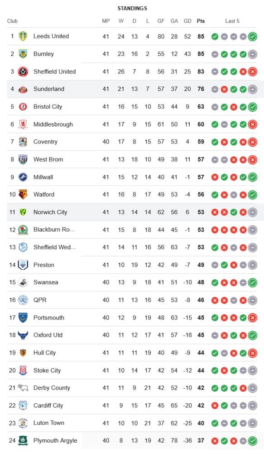
Task: Open the Coventry team link
Action: (45, 142)
